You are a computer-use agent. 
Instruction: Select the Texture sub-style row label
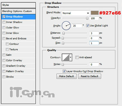(14, 49)
